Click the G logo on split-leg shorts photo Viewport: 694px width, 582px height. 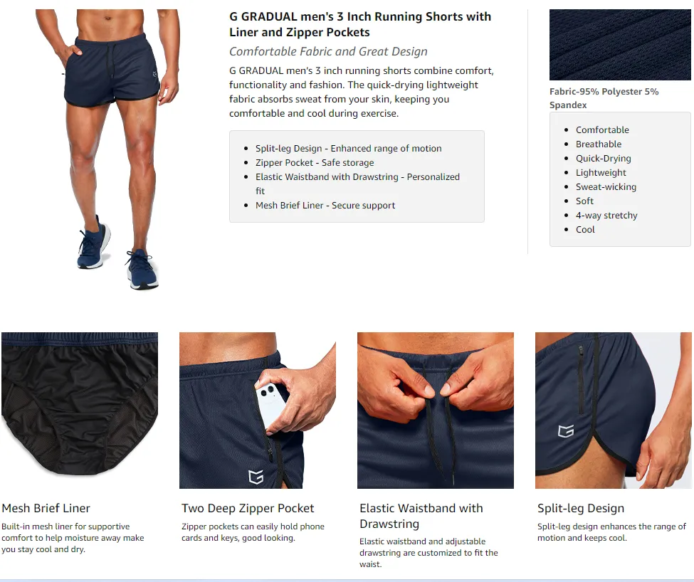pyautogui.click(x=566, y=430)
